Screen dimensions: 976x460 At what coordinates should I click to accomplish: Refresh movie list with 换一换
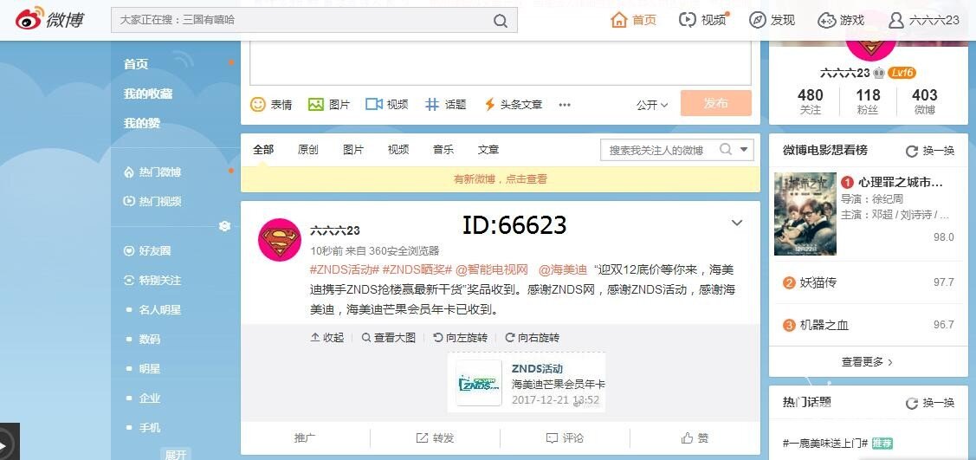pos(930,151)
